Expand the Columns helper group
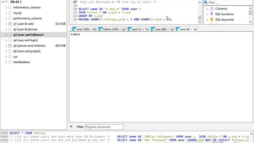The height and width of the screenshot is (143, 254). (207, 9)
